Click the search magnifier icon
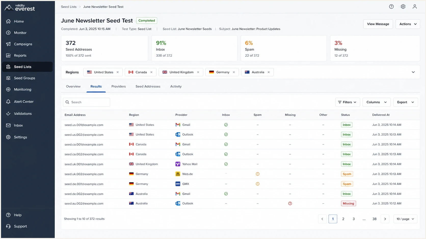Viewport: 426px width, 239px height. click(x=67, y=102)
